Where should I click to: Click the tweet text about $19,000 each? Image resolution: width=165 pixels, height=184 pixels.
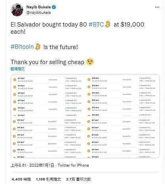pyautogui.click(x=78, y=28)
